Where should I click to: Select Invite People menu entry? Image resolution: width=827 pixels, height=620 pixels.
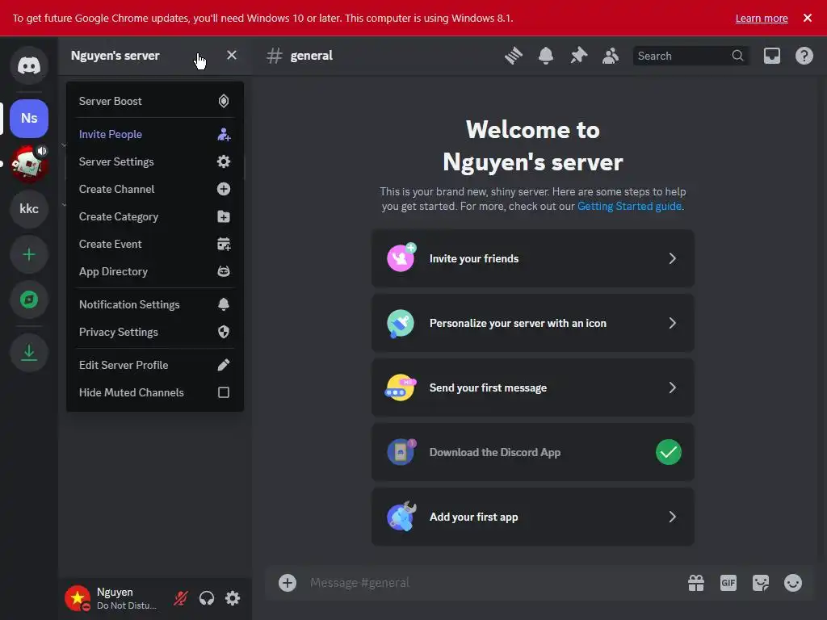click(x=154, y=135)
